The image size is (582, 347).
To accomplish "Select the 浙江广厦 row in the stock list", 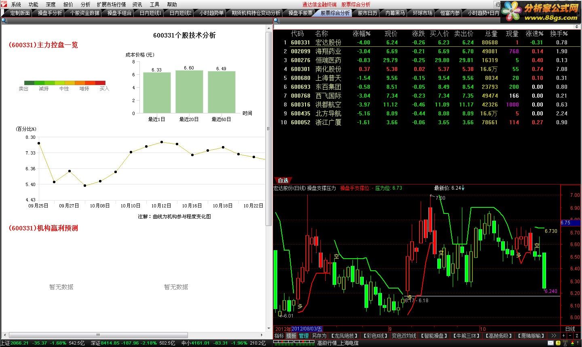I will [x=427, y=122].
